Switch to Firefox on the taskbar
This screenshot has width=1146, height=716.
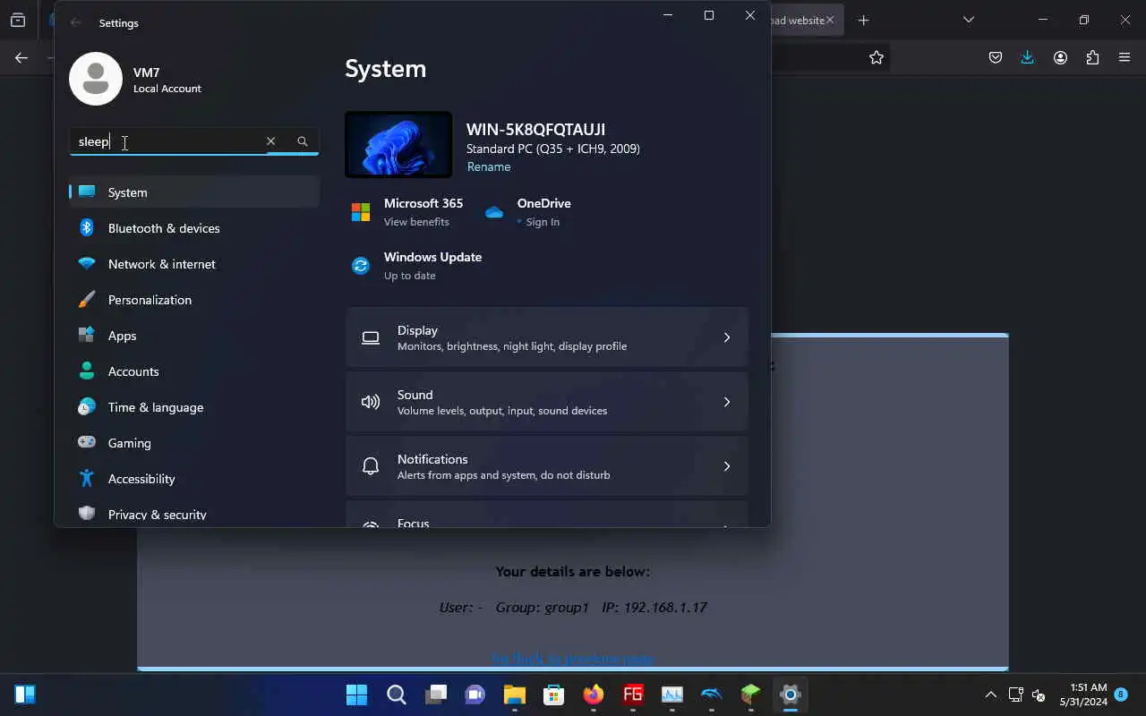(593, 695)
